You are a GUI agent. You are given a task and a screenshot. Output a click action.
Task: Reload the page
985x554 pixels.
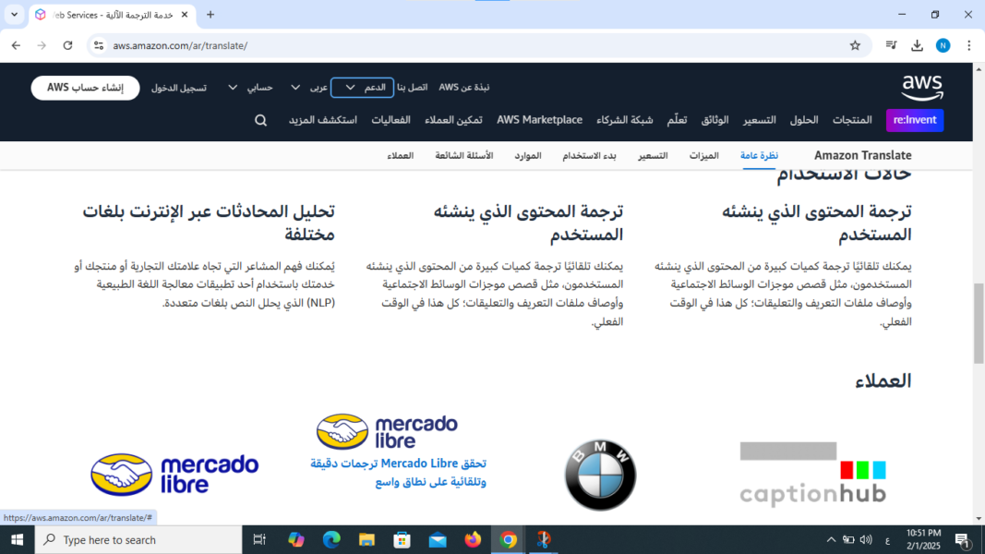(67, 45)
